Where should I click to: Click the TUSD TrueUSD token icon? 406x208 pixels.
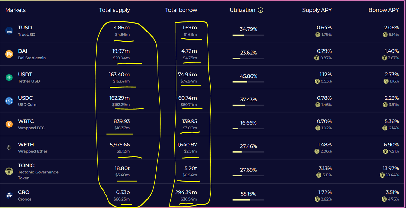pyautogui.click(x=9, y=31)
